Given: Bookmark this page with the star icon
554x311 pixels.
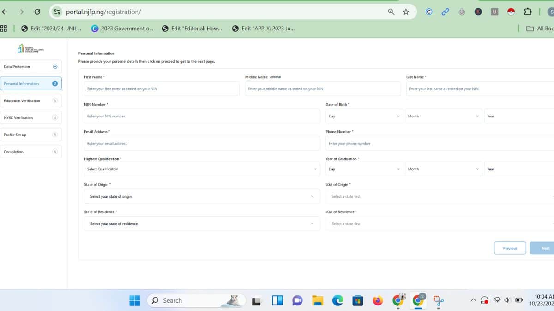Looking at the screenshot, I should [406, 12].
